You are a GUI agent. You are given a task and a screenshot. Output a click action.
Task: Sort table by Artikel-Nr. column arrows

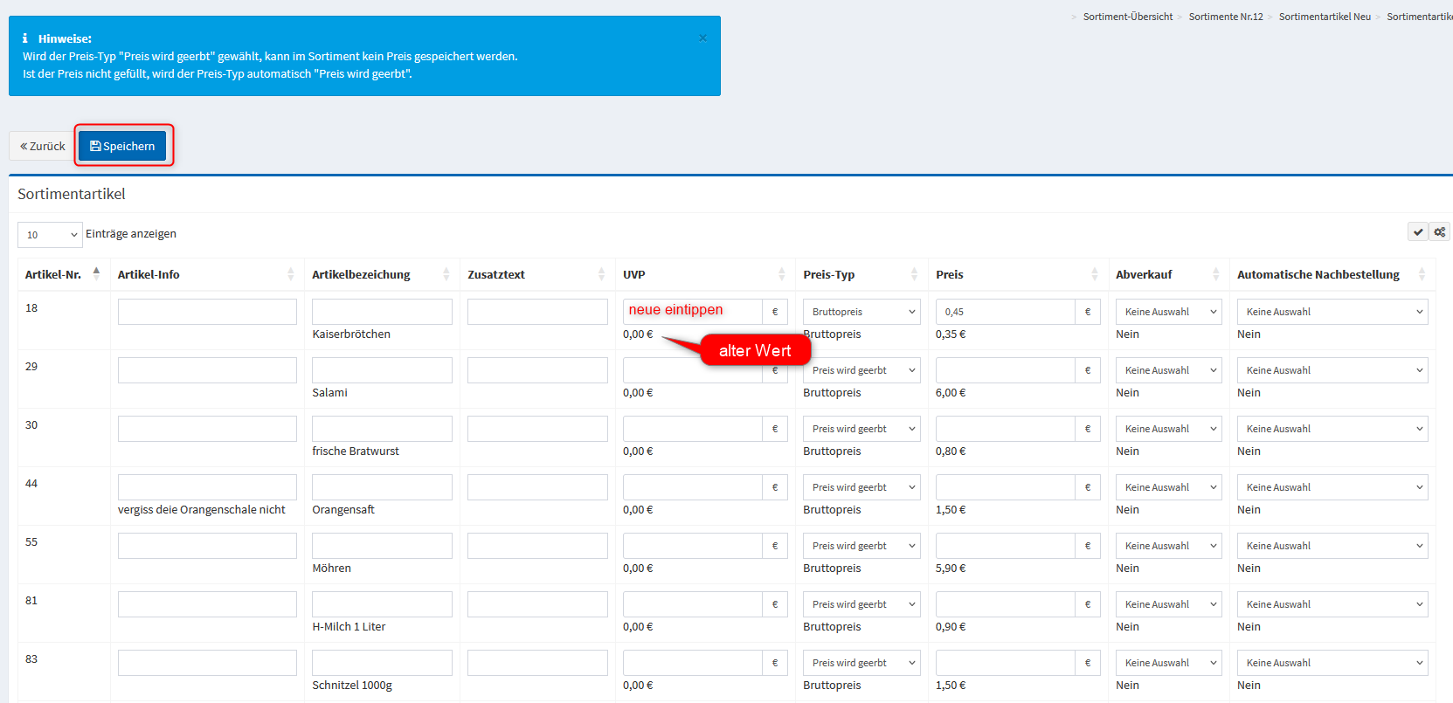click(96, 274)
